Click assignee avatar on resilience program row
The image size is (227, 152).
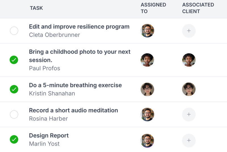click(147, 31)
